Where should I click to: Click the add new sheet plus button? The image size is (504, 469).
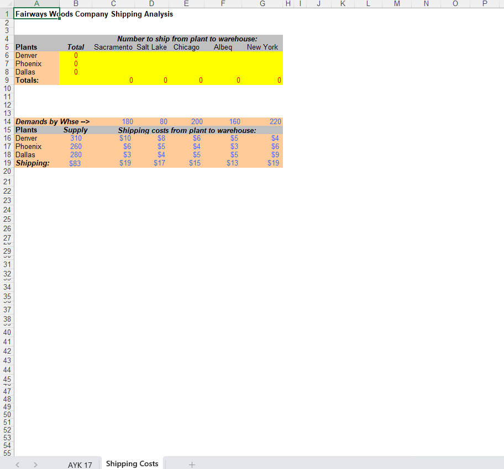coord(192,465)
